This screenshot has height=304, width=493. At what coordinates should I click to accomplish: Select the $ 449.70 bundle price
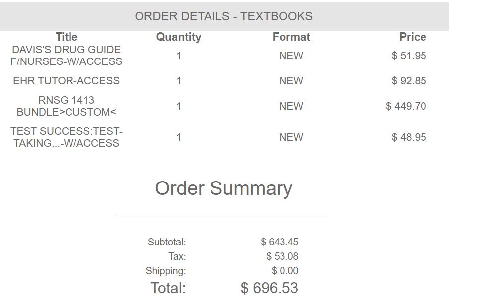[406, 106]
